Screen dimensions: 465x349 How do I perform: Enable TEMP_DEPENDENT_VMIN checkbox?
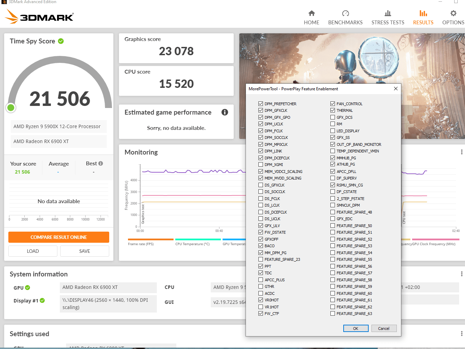pos(332,151)
